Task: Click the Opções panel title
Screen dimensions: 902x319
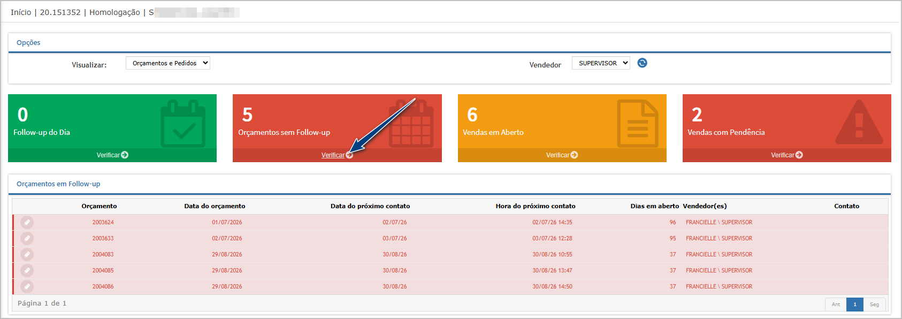Action: [28, 43]
